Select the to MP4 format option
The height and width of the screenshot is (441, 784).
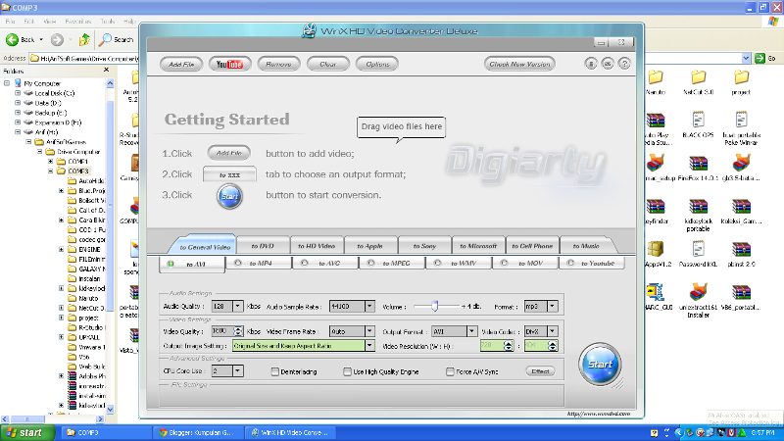coord(258,263)
